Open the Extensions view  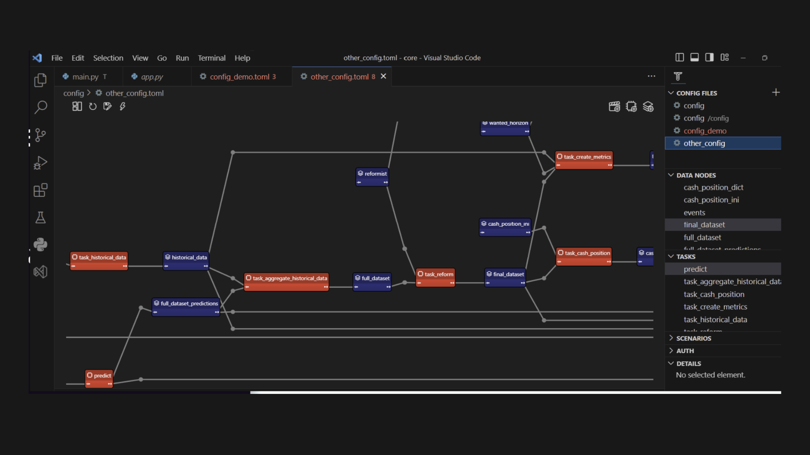point(40,190)
